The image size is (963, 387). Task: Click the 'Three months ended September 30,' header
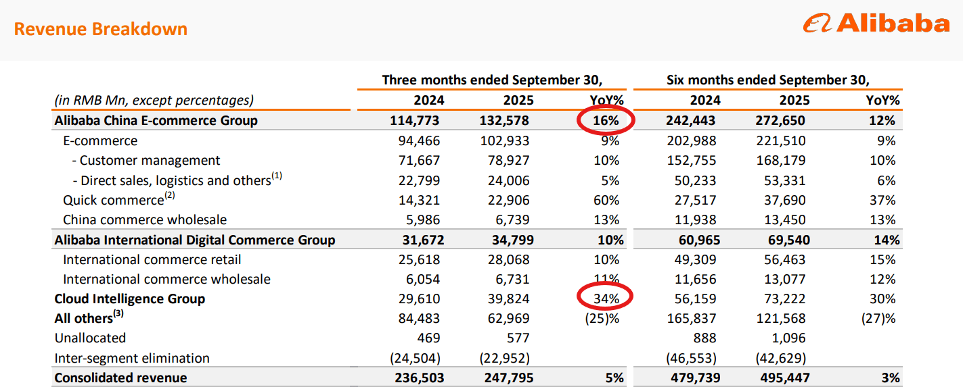(492, 80)
